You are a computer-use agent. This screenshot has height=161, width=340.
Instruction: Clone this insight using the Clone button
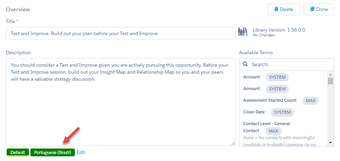tap(319, 9)
